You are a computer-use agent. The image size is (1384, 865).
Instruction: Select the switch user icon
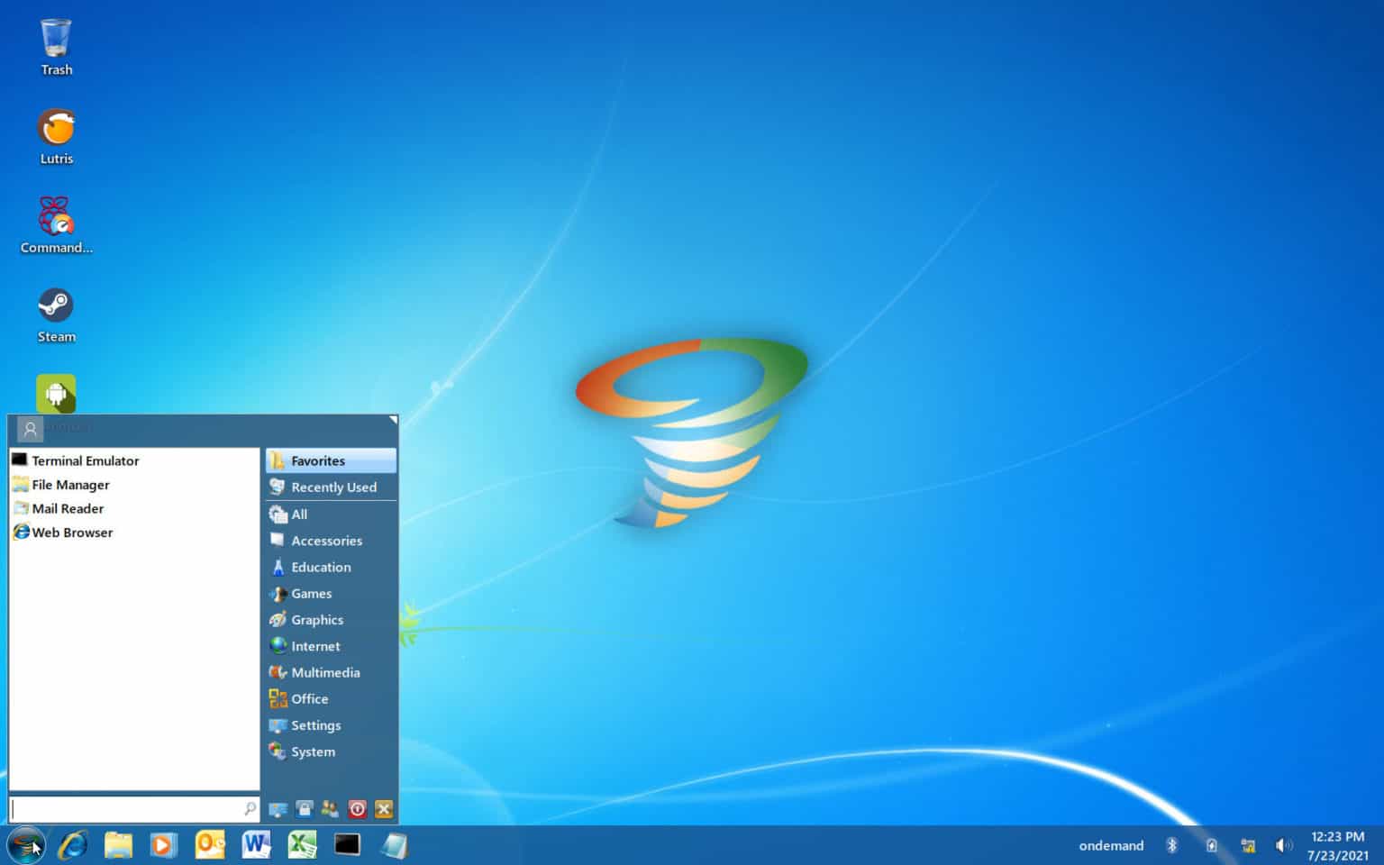329,808
